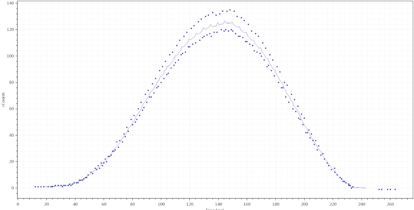Click the 20 tick label on time axis
Screen dimensions: 414x210
pos(47,204)
